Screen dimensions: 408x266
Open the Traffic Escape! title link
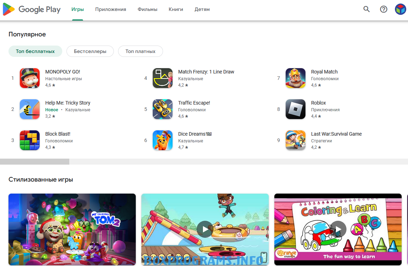tap(194, 103)
